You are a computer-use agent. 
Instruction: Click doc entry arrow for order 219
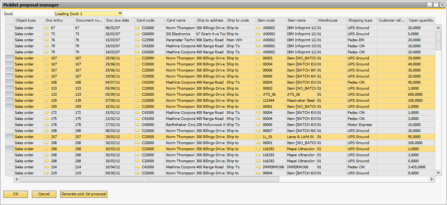pyautogui.click(x=47, y=173)
